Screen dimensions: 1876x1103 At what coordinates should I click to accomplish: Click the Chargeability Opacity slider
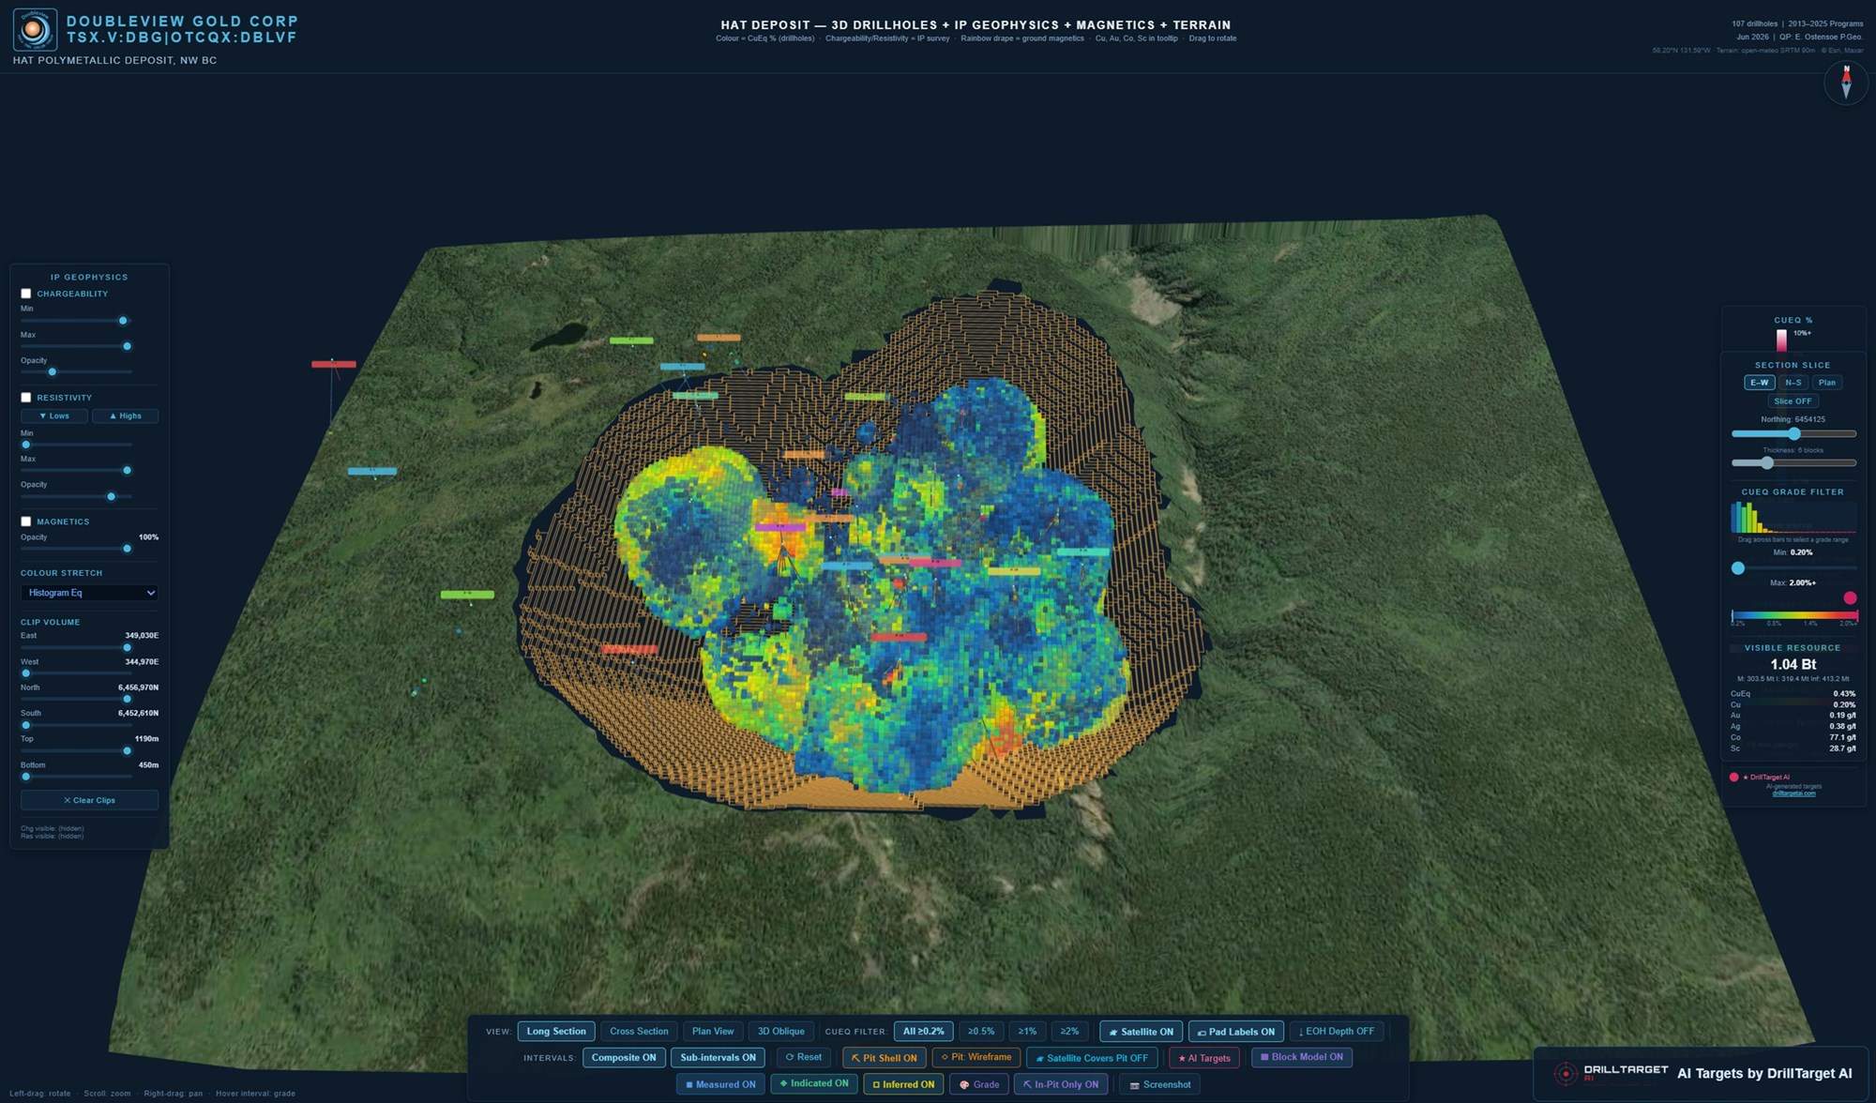76,372
